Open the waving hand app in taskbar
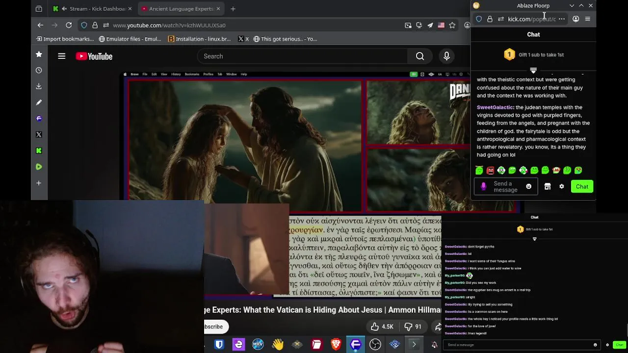Viewport: 628px width, 353px height. tap(278, 345)
